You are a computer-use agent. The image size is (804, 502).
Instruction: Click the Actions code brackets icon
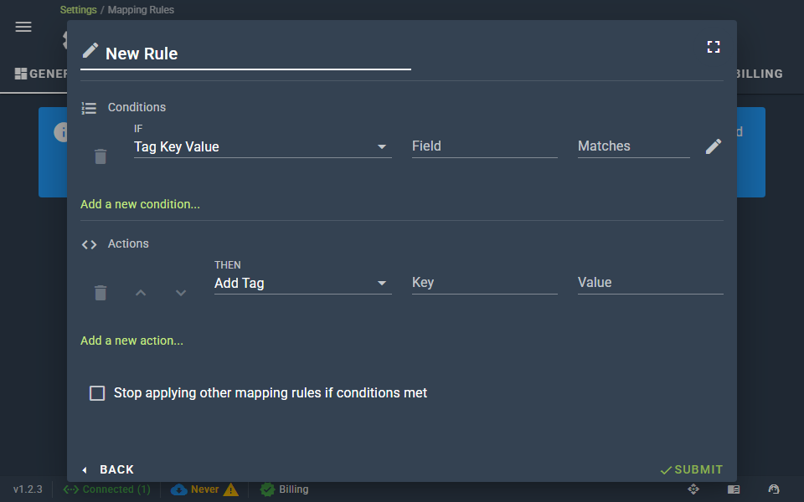coord(90,245)
